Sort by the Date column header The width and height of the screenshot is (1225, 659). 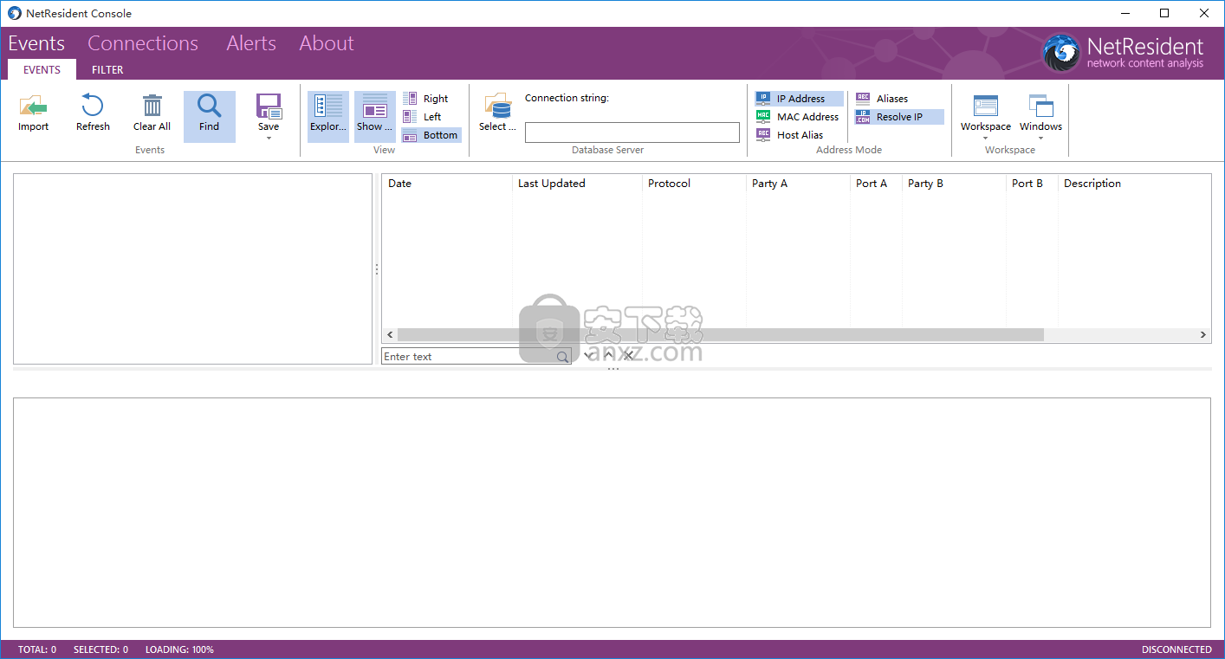(x=447, y=184)
